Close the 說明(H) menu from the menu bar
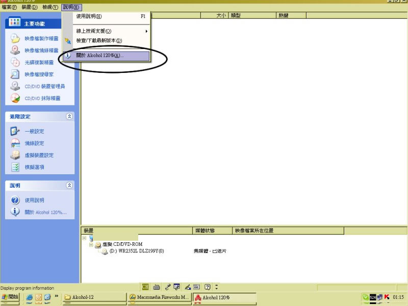 click(x=70, y=7)
